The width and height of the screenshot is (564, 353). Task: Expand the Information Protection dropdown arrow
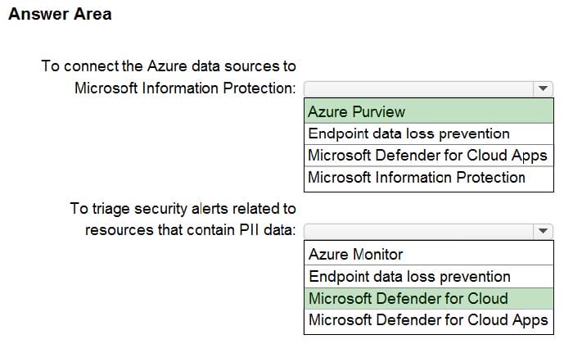544,89
